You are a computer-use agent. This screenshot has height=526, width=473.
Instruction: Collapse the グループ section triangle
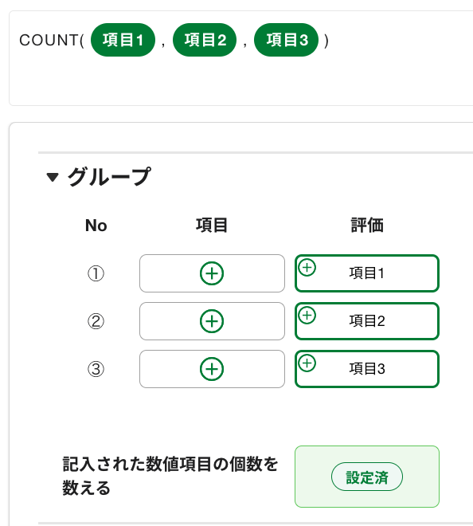pyautogui.click(x=53, y=177)
